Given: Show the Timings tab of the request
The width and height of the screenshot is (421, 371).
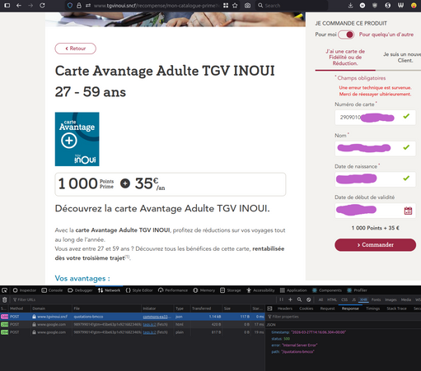Looking at the screenshot, I should pyautogui.click(x=372, y=308).
